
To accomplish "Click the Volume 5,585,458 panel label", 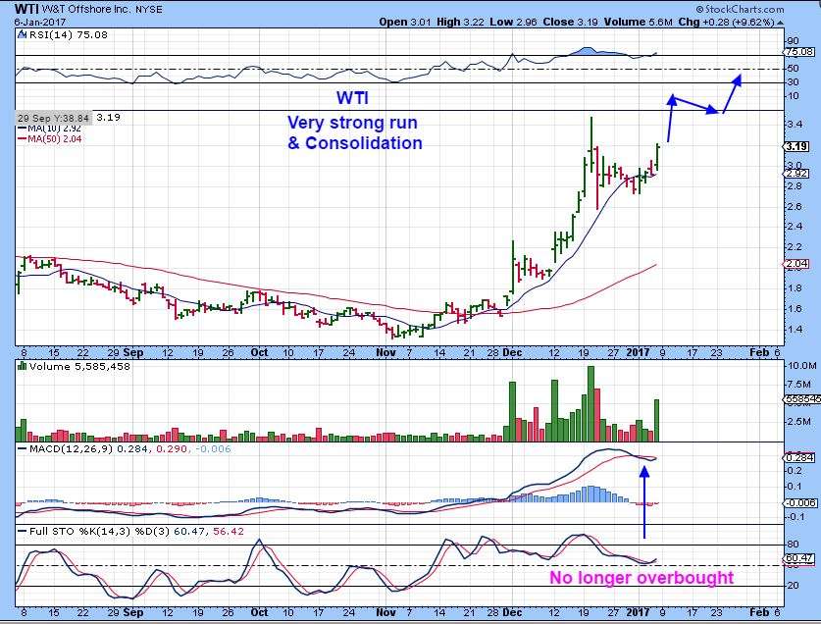I will (x=79, y=366).
